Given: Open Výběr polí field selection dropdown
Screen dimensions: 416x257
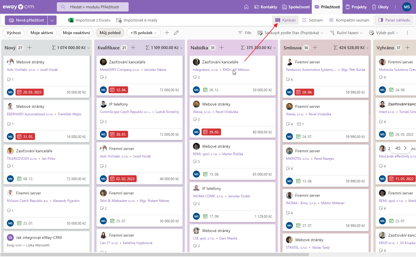Looking at the screenshot, I should (x=384, y=33).
